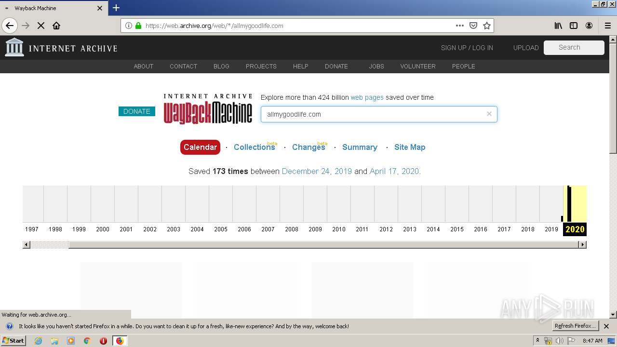Open Windows Explorer folder in taskbar
This screenshot has height=347, width=617.
(x=54, y=341)
